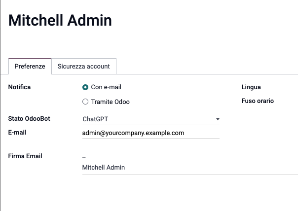This screenshot has width=298, height=211.
Task: Select the Tramite Odoo radio circle
Action: 85,102
